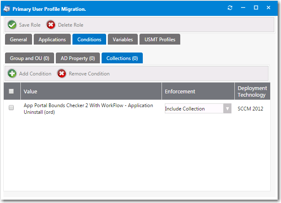This screenshot has height=203, width=281.
Task: Click the refresh icon in title bar
Action: click(x=230, y=8)
